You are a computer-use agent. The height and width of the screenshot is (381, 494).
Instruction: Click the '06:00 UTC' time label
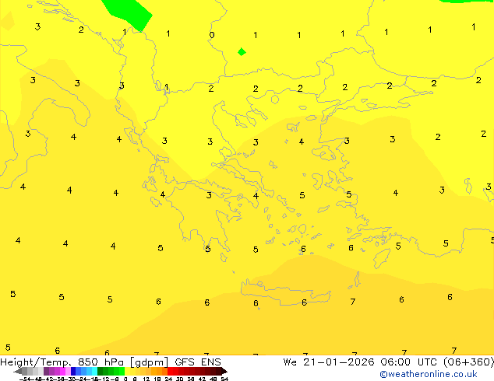[x=408, y=362]
